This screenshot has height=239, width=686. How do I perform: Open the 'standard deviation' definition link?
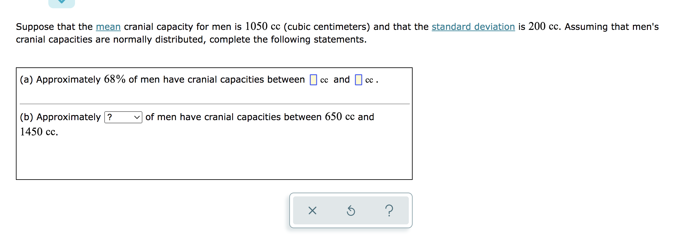(x=473, y=27)
